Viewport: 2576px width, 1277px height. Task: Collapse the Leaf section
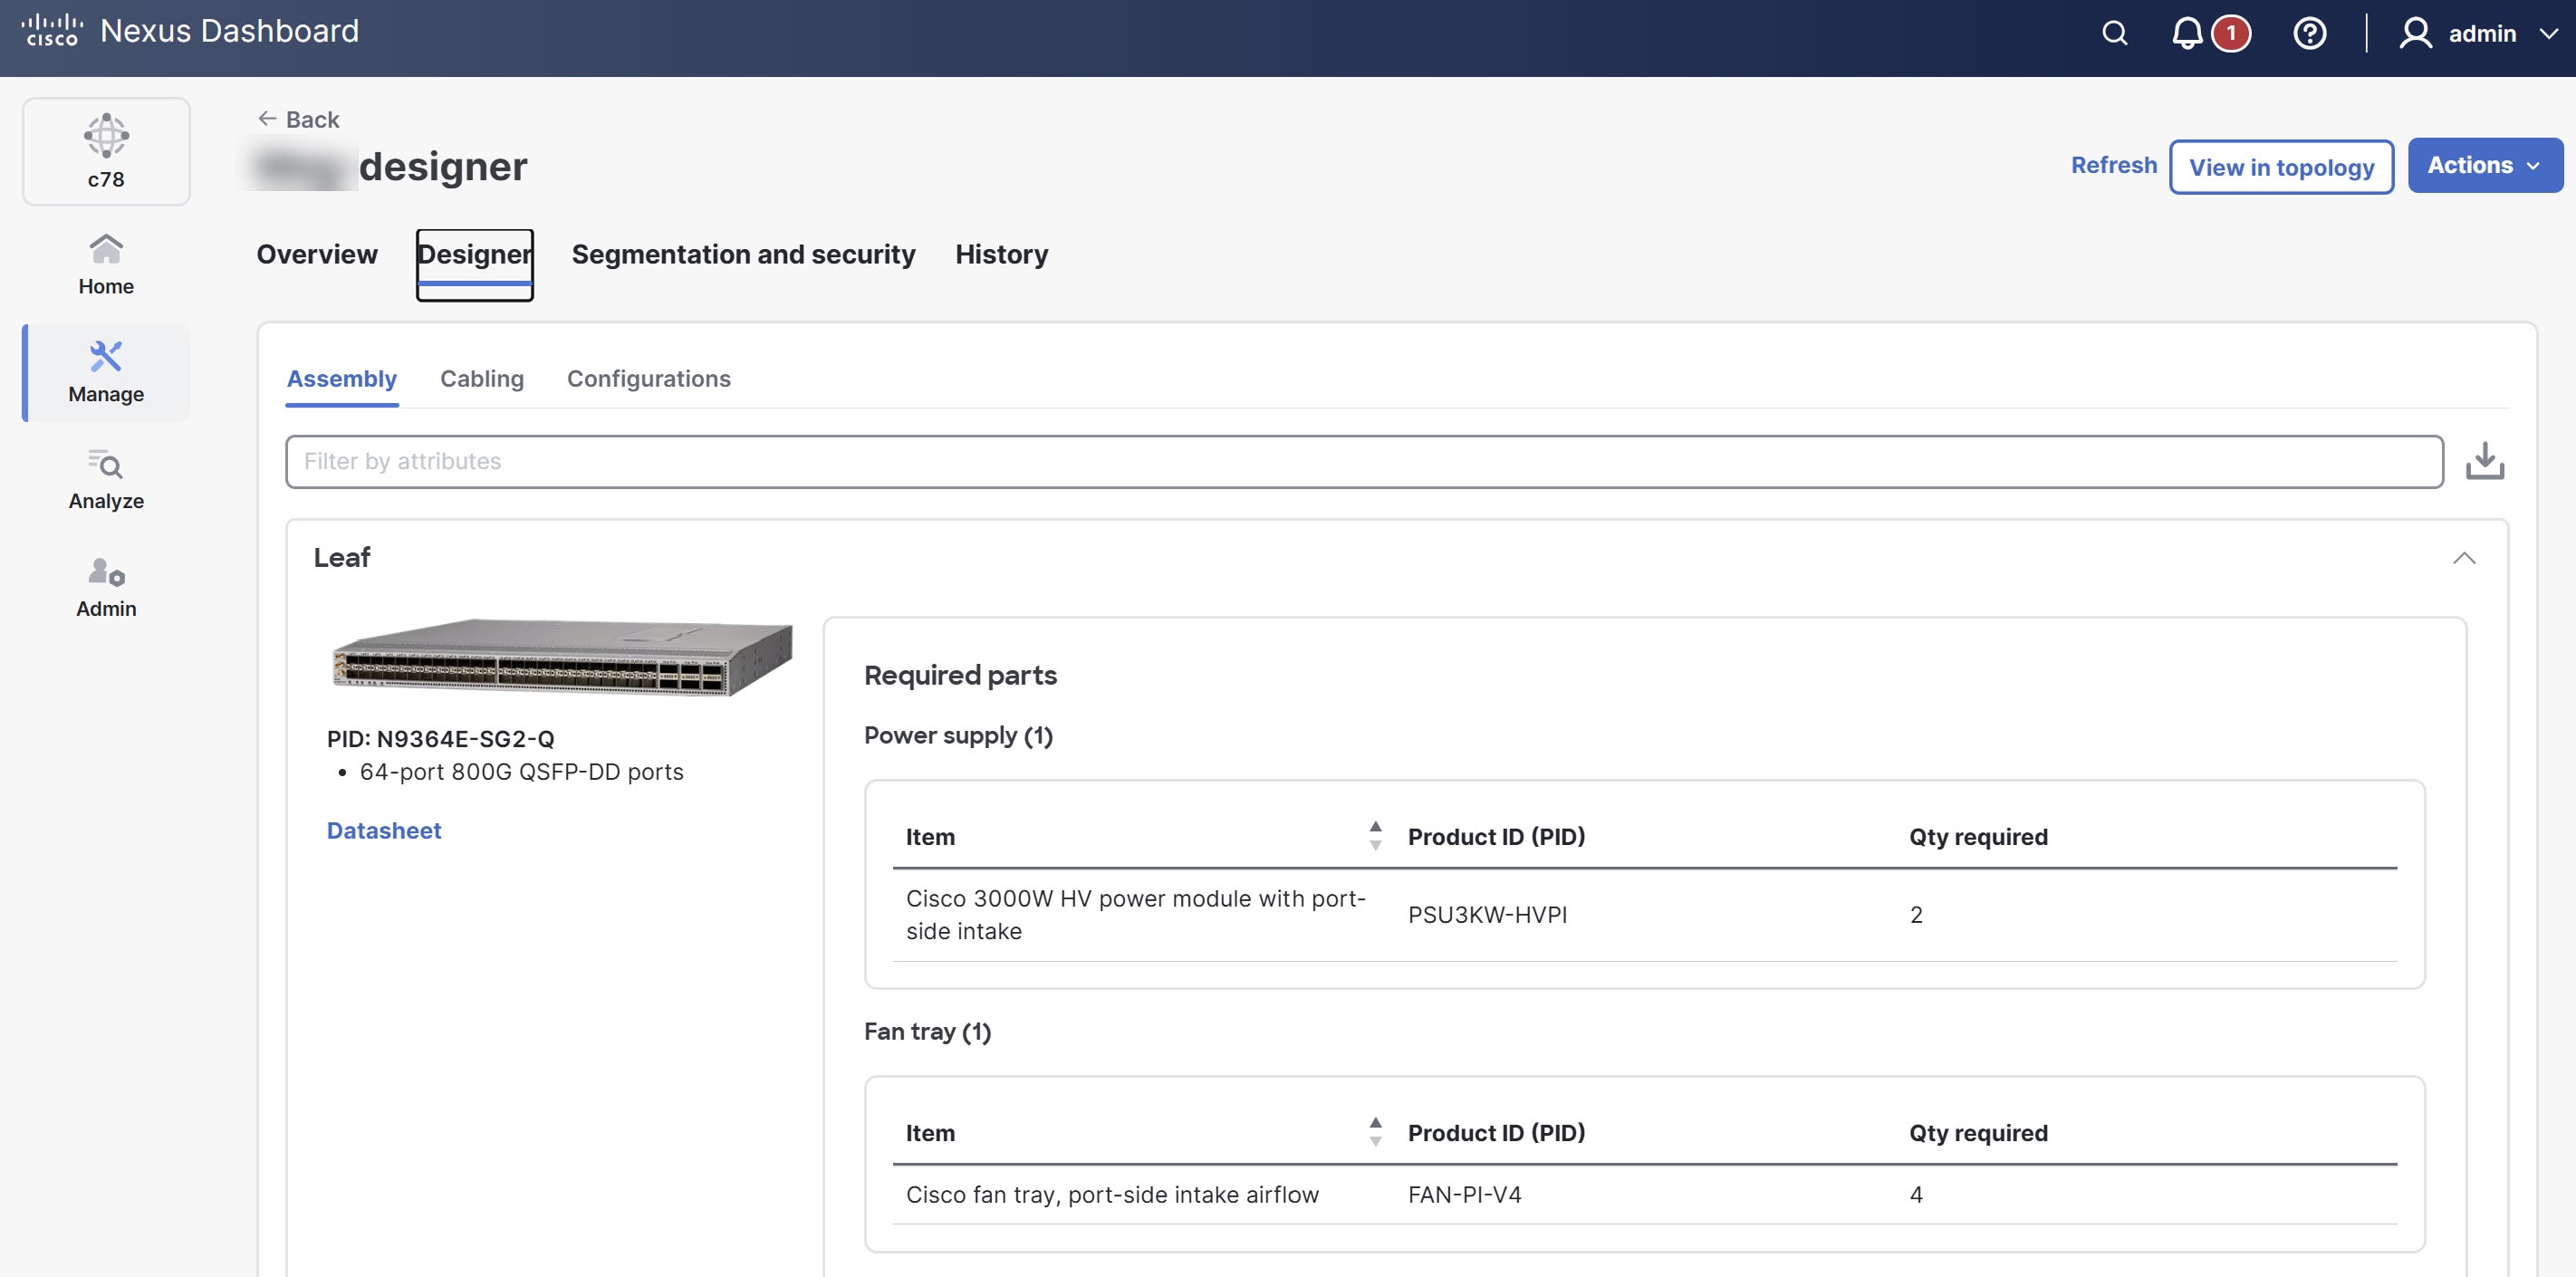(x=2464, y=558)
